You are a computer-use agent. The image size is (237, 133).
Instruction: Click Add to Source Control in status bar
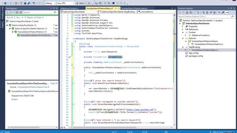(x=222, y=132)
